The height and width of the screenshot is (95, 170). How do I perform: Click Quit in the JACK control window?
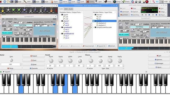coord(162,8)
